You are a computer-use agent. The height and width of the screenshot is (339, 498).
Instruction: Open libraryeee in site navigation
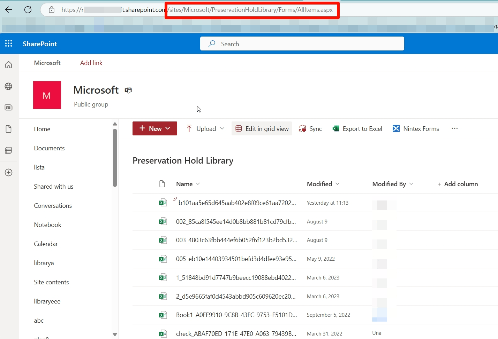click(47, 301)
